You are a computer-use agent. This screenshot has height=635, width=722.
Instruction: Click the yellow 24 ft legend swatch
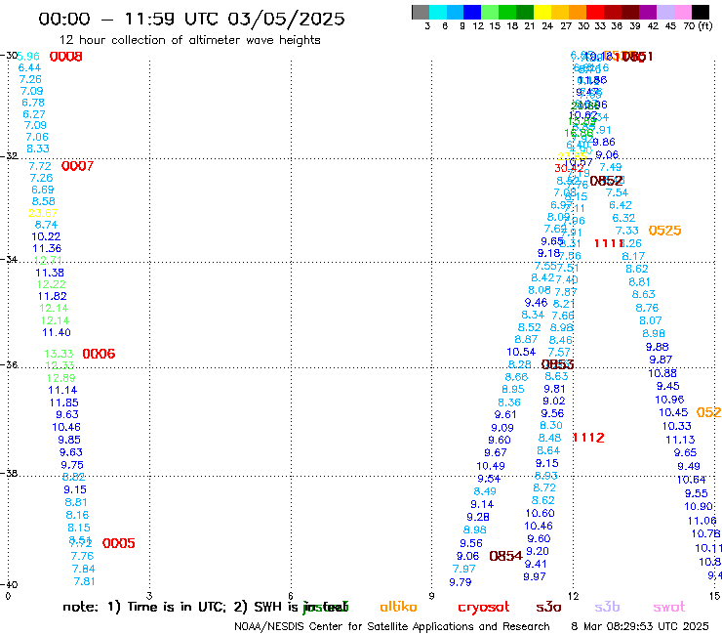click(542, 12)
